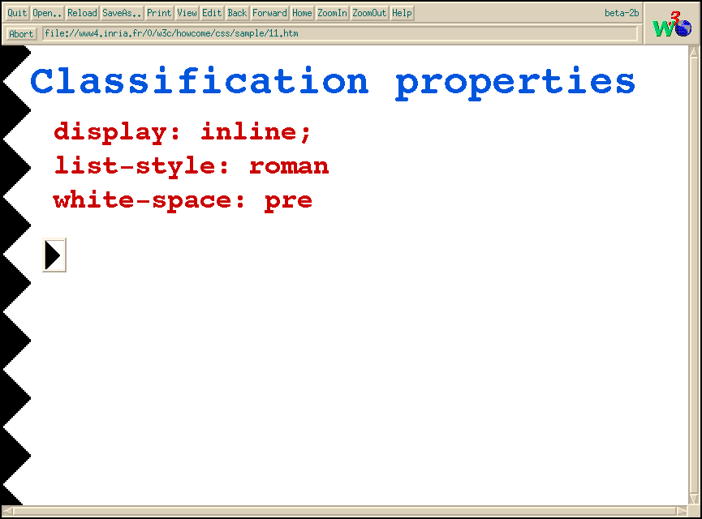Click the Edit toolbar button

click(212, 13)
